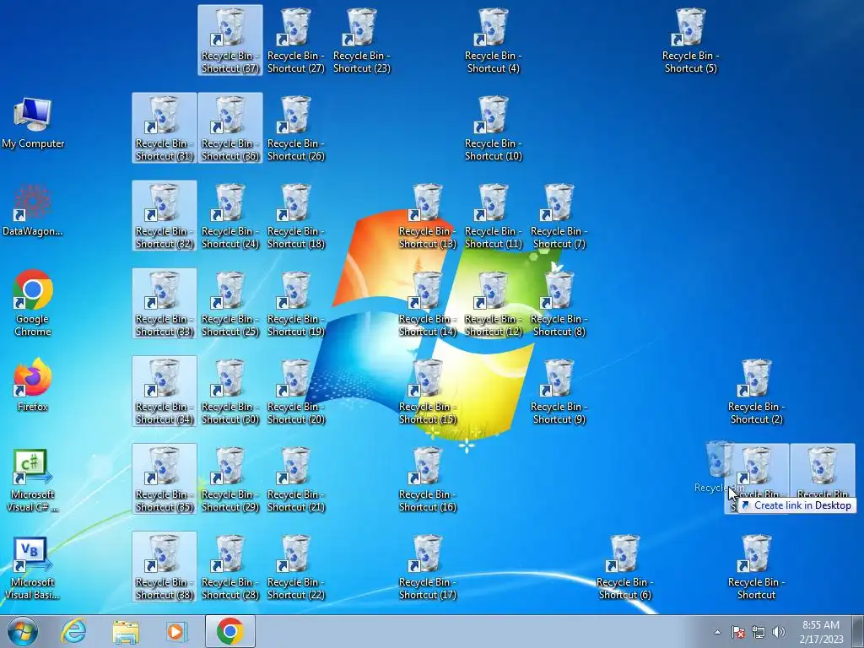Select Recycle Bin - Shortcut (7)
The width and height of the screenshot is (864, 648).
[x=559, y=215]
